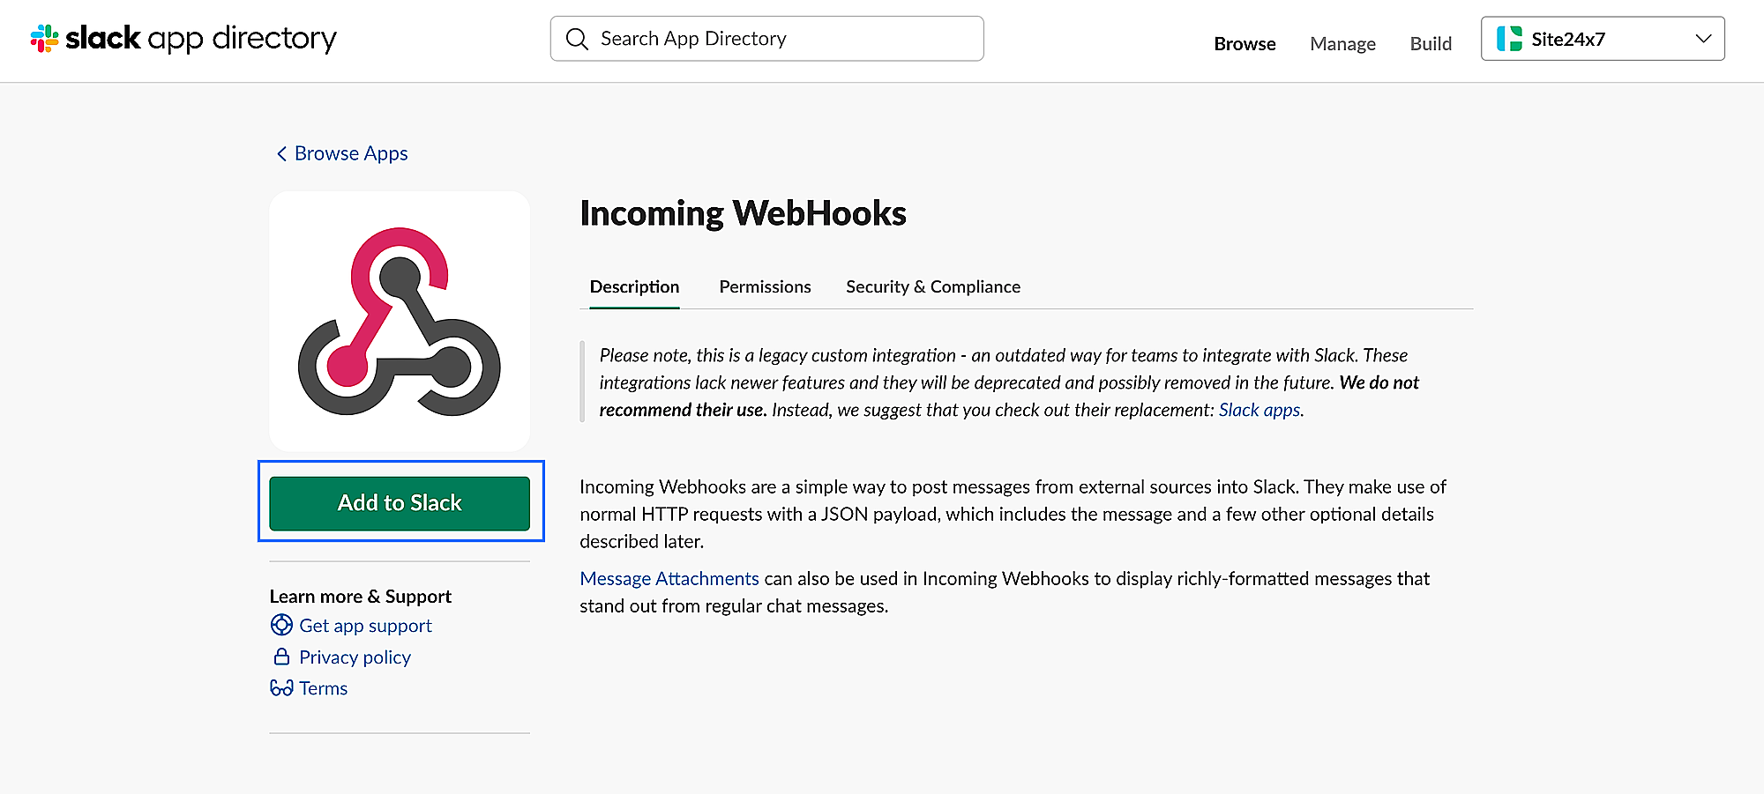Click the Terms glasses icon
1764x794 pixels.
point(281,687)
